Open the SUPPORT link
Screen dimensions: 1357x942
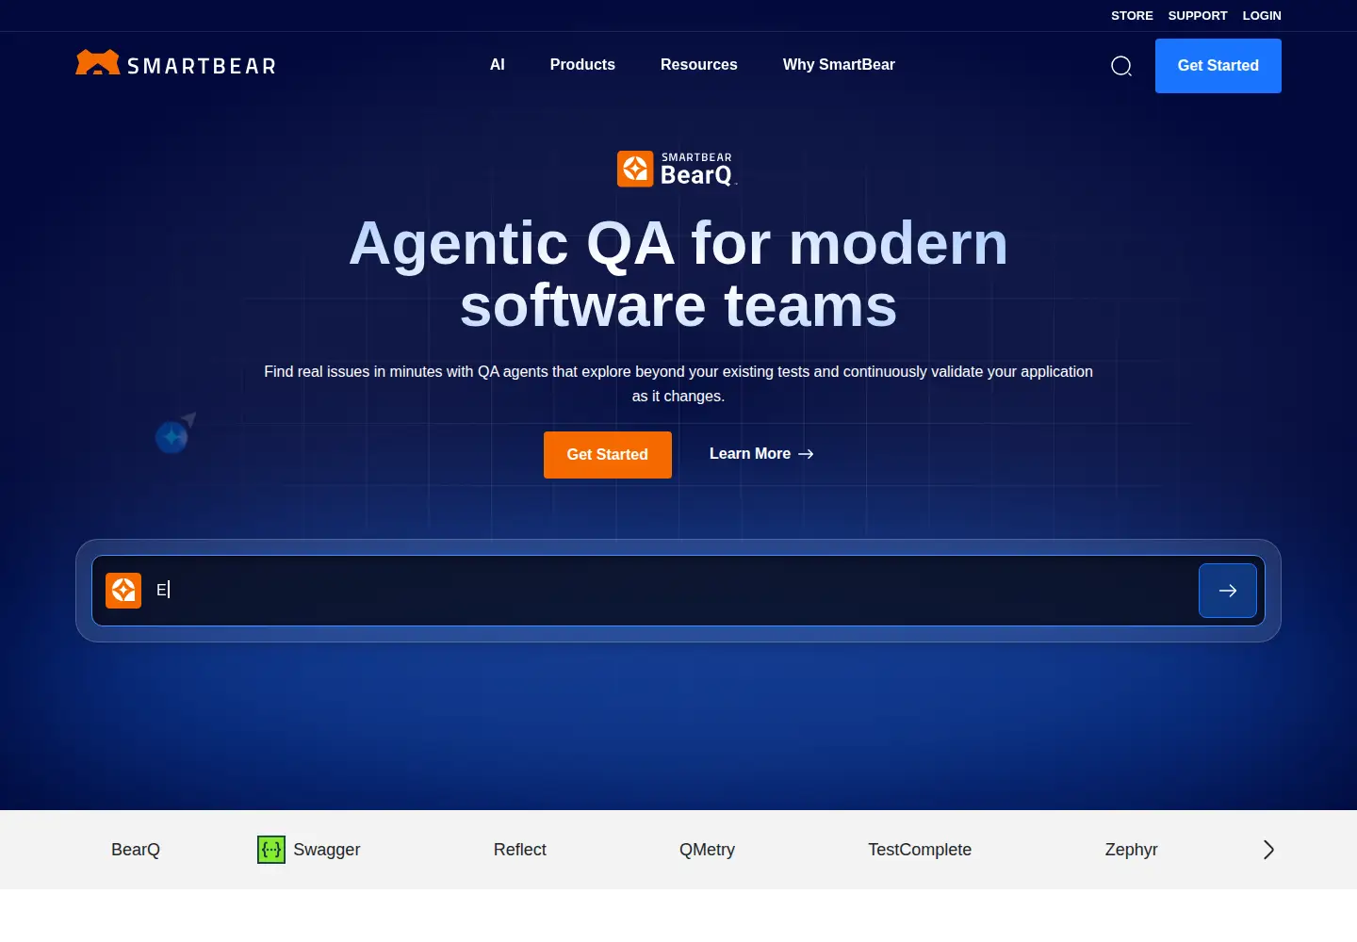(1198, 16)
